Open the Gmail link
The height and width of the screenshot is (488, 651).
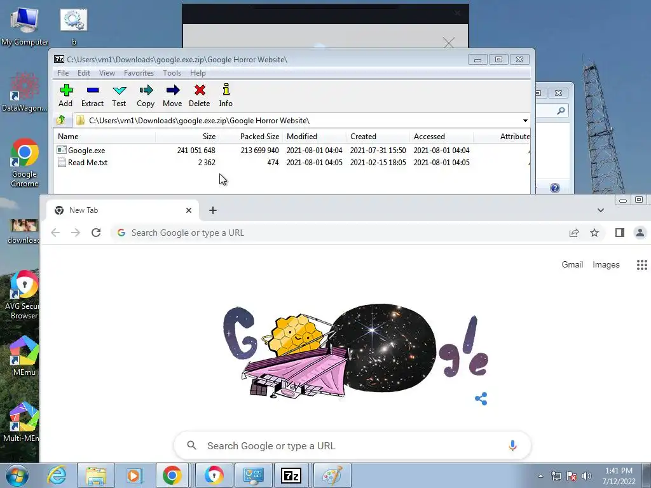[x=572, y=265]
